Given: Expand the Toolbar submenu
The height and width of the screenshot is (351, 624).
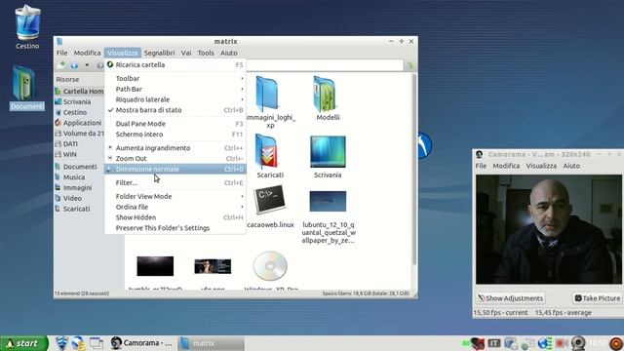Looking at the screenshot, I should click(175, 78).
